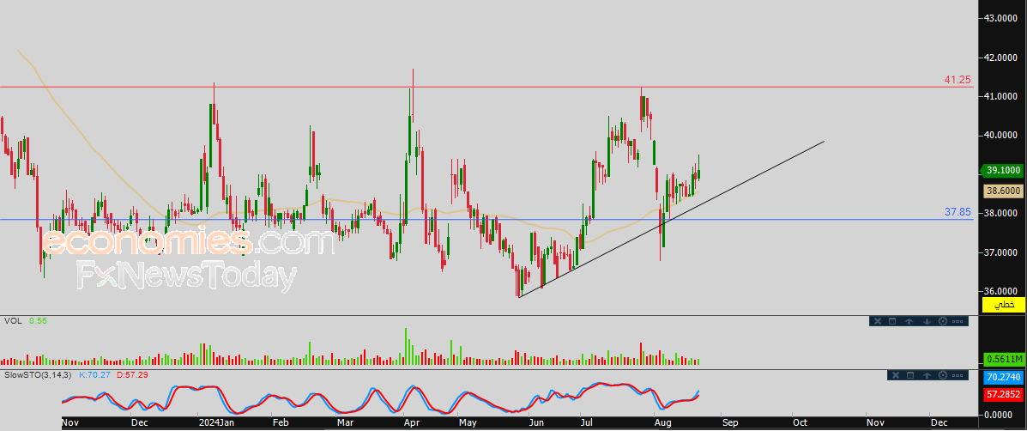Screen dimensions: 1027x431
Task: Select the 39.1000 current price tag
Action: 1003,170
